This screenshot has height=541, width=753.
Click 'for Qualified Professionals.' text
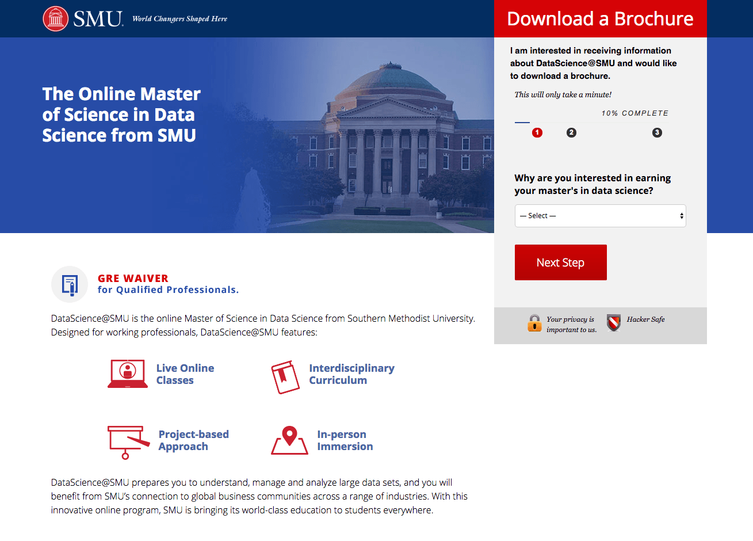[168, 290]
